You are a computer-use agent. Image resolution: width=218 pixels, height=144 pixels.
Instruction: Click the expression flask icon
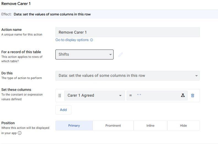tap(183, 95)
